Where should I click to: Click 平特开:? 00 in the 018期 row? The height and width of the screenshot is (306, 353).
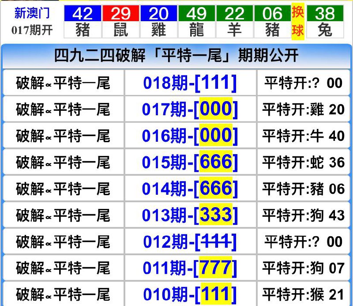(304, 83)
